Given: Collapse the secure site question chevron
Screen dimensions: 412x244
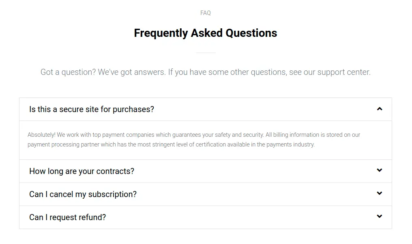Looking at the screenshot, I should [x=380, y=109].
